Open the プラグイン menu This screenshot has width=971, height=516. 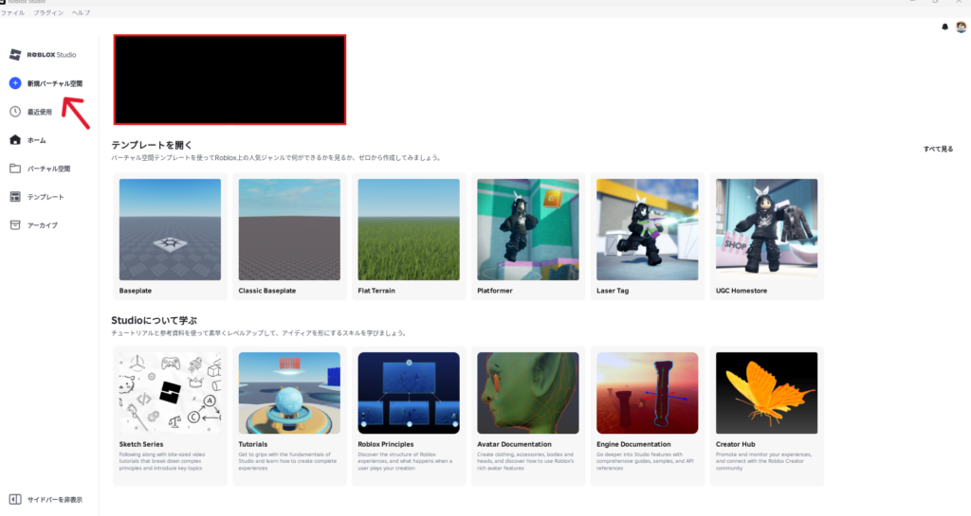(x=46, y=12)
